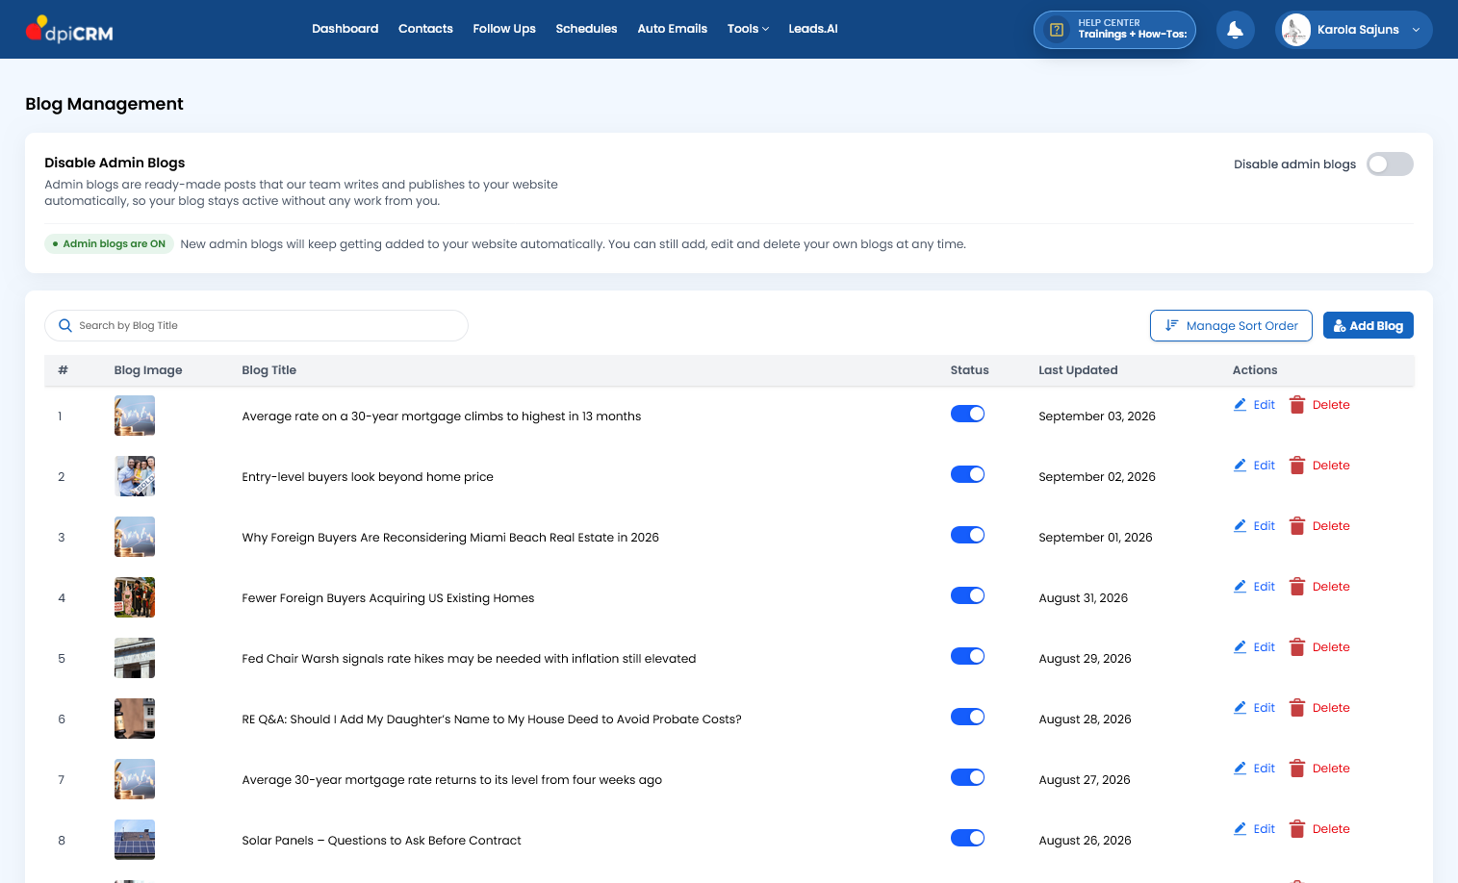Click trash icon for 13 months mortgage blog
The image size is (1458, 883).
[1297, 405]
